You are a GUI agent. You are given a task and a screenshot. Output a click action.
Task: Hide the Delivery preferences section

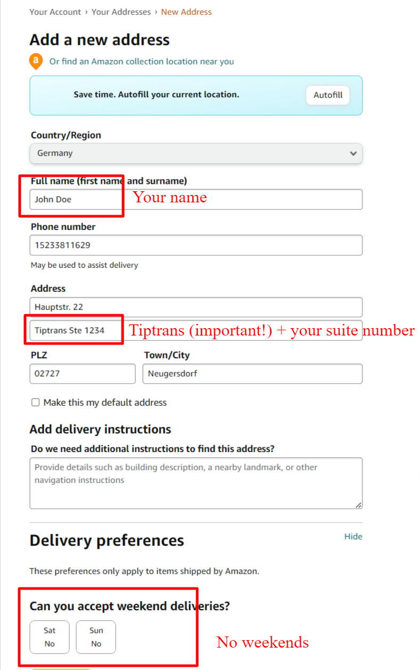[353, 536]
